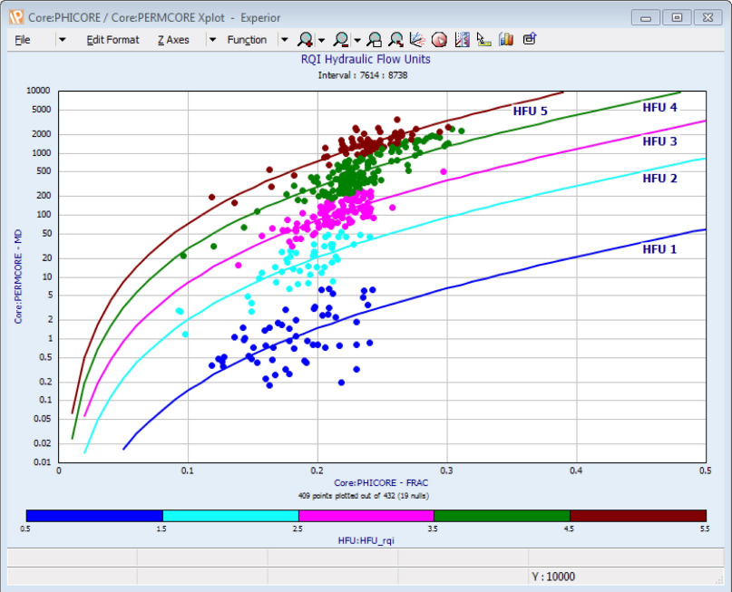Image resolution: width=732 pixels, height=592 pixels.
Task: Activate the zoom-into-region magnifier icon
Action: [x=395, y=39]
